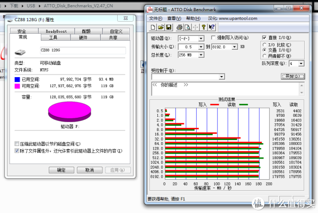Select the 两者都不 radio button
This screenshot has height=213, width=318.
pyautogui.click(x=264, y=55)
